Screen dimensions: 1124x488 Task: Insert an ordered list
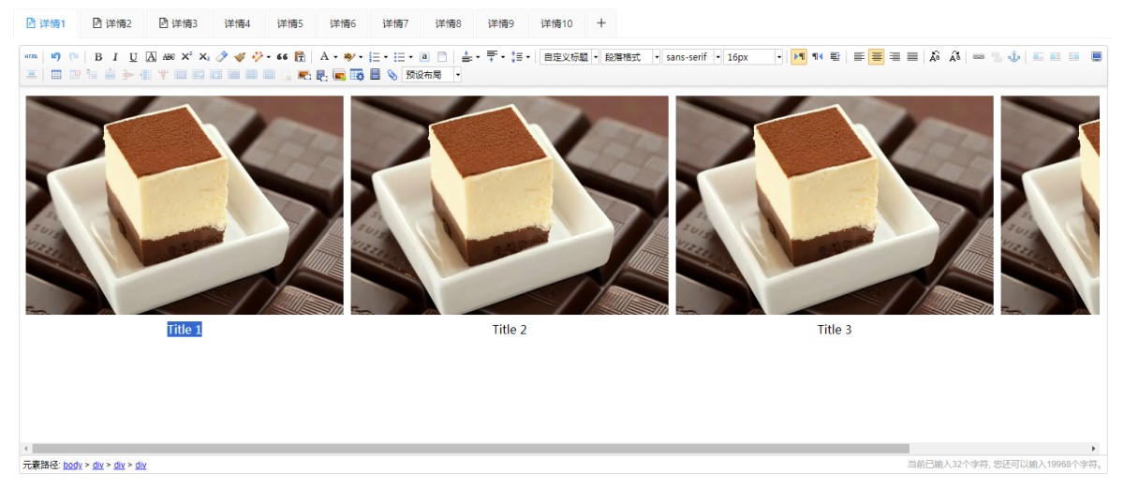[x=374, y=57]
